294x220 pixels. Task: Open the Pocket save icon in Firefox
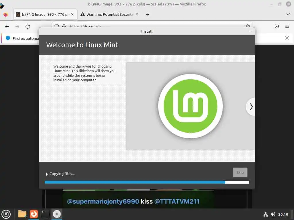(x=276, y=26)
